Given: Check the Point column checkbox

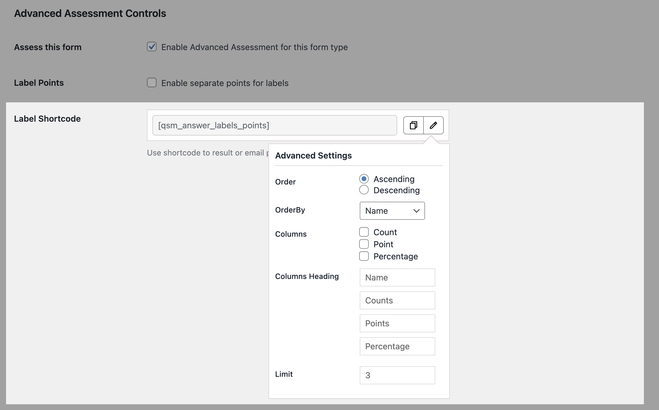Looking at the screenshot, I should (x=364, y=244).
